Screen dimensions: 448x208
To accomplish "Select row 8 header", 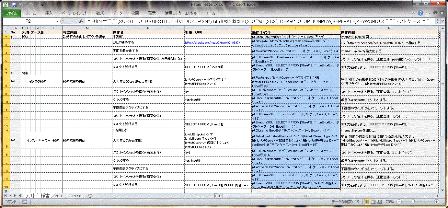I will click(x=6, y=81).
